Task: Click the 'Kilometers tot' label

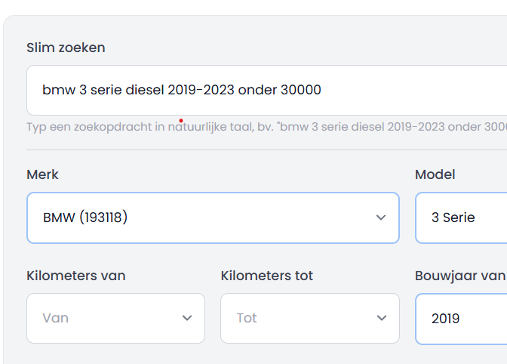Action: pos(267,276)
